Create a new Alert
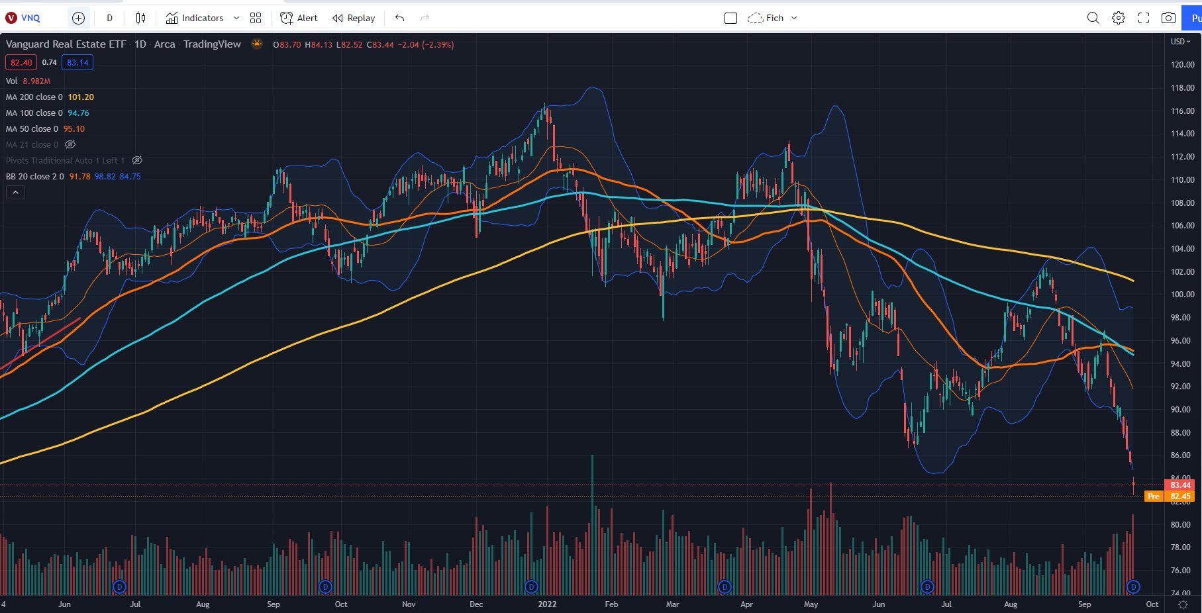The image size is (1202, 613). [x=299, y=18]
